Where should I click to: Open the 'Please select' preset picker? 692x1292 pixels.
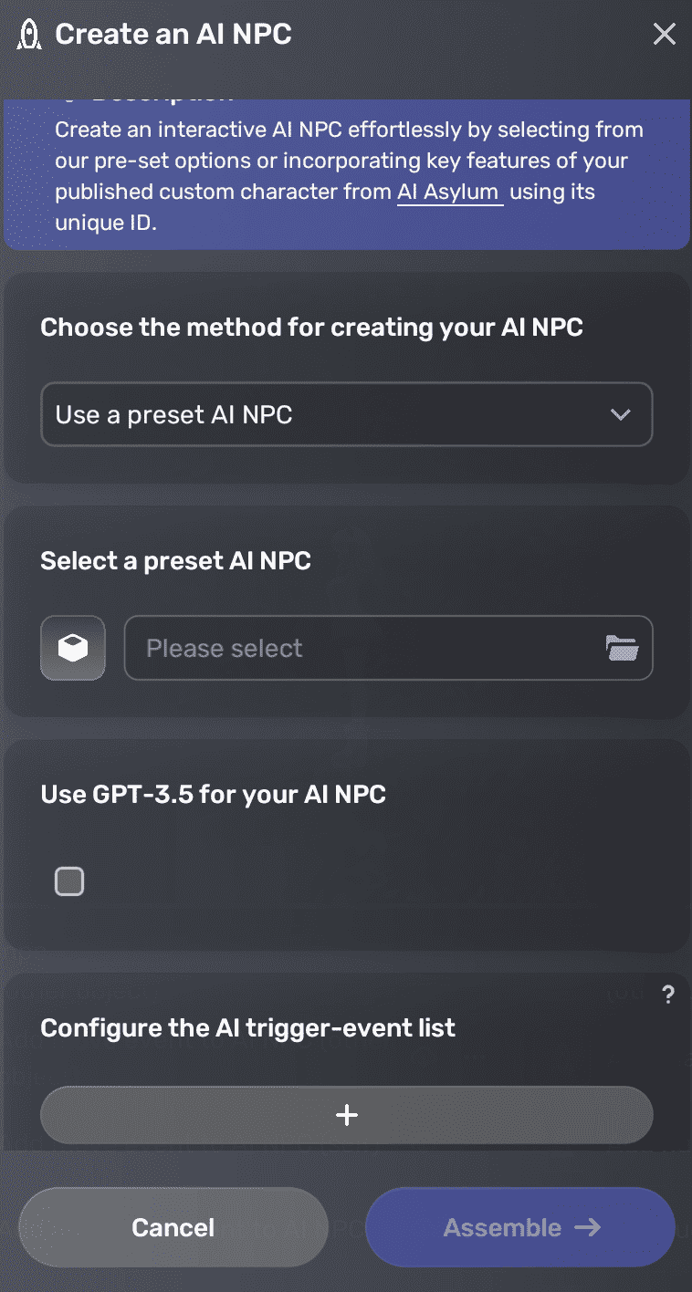365,648
